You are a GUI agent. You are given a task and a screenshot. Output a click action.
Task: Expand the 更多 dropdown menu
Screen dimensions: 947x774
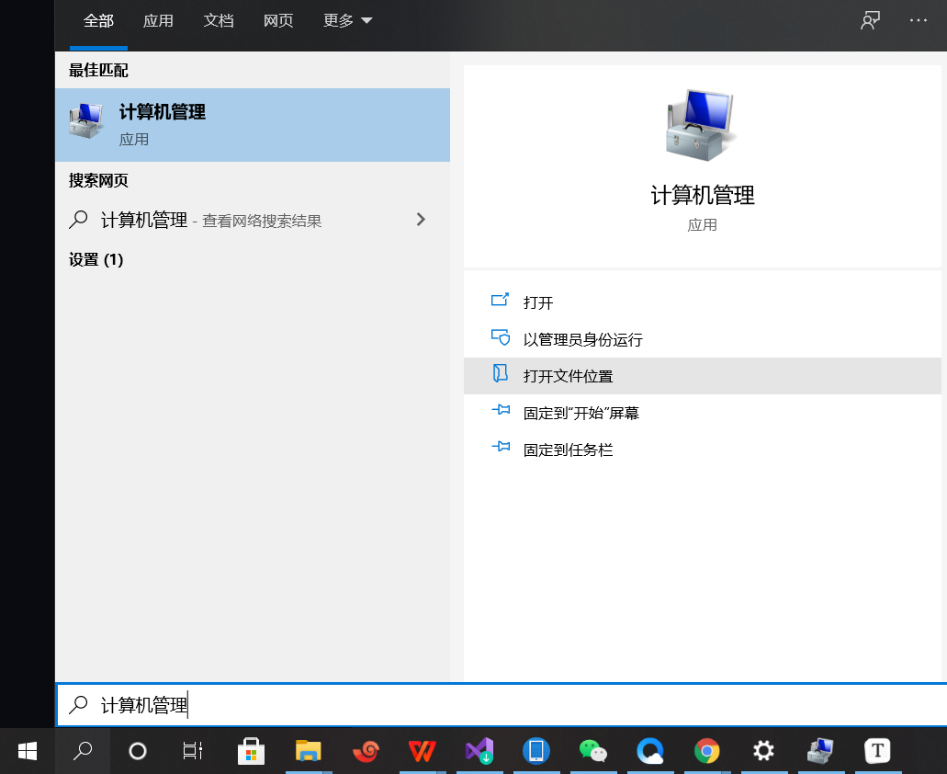point(347,20)
